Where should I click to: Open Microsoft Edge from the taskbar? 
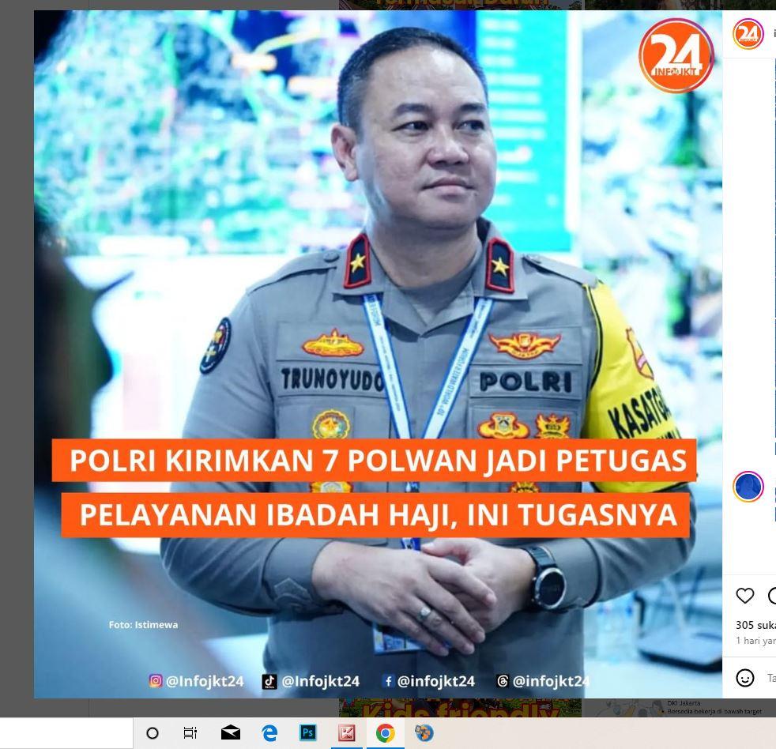pyautogui.click(x=270, y=734)
